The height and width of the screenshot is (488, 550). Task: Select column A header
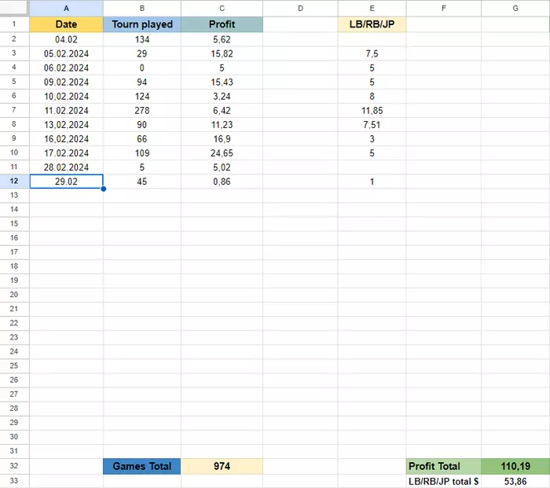66,8
